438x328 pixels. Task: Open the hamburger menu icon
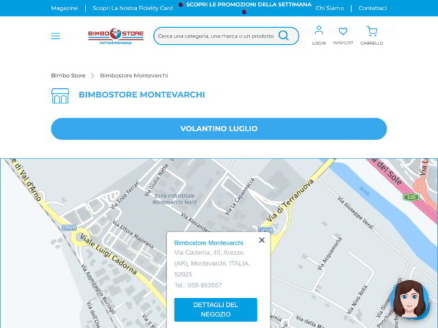click(x=55, y=36)
